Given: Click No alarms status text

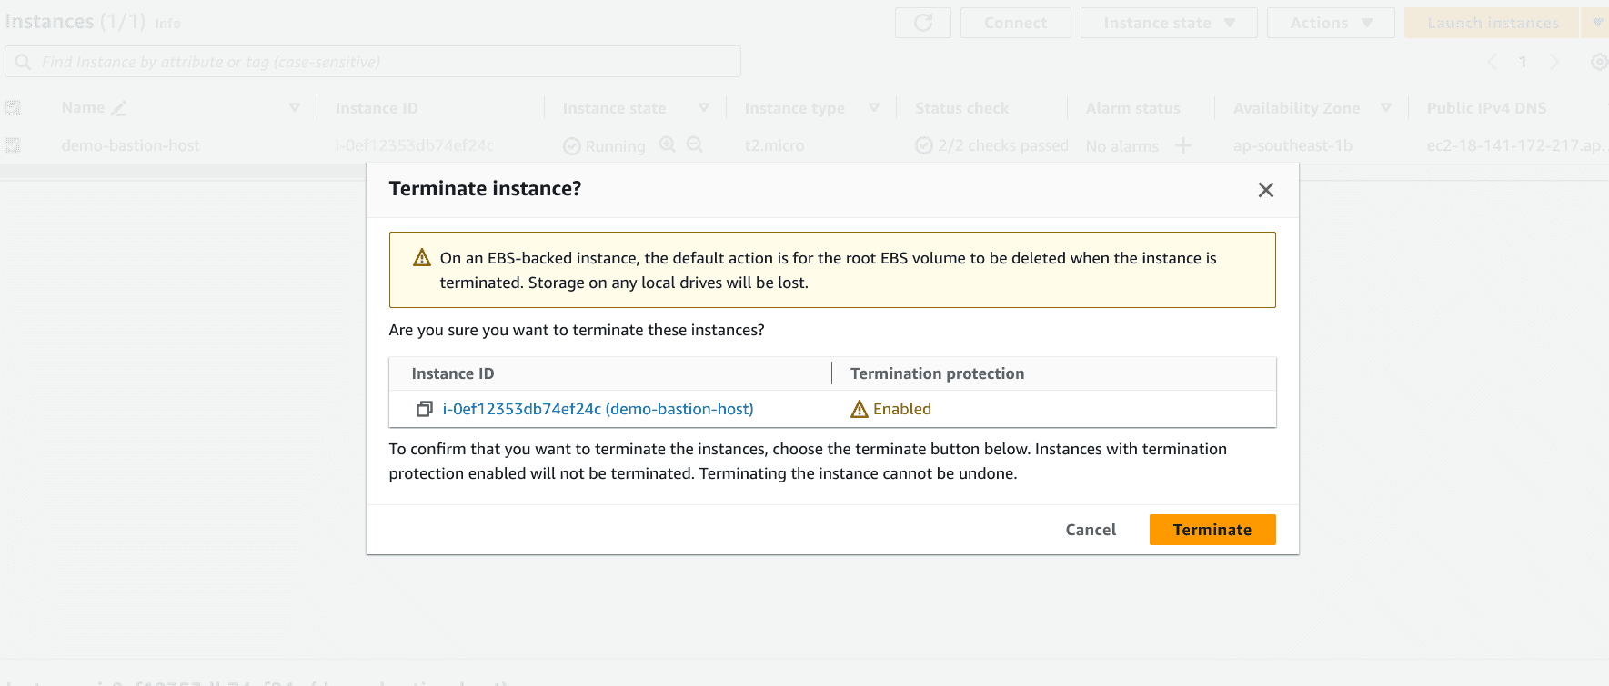Looking at the screenshot, I should (1122, 146).
